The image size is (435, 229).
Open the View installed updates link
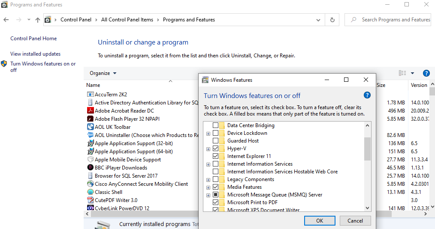(36, 54)
